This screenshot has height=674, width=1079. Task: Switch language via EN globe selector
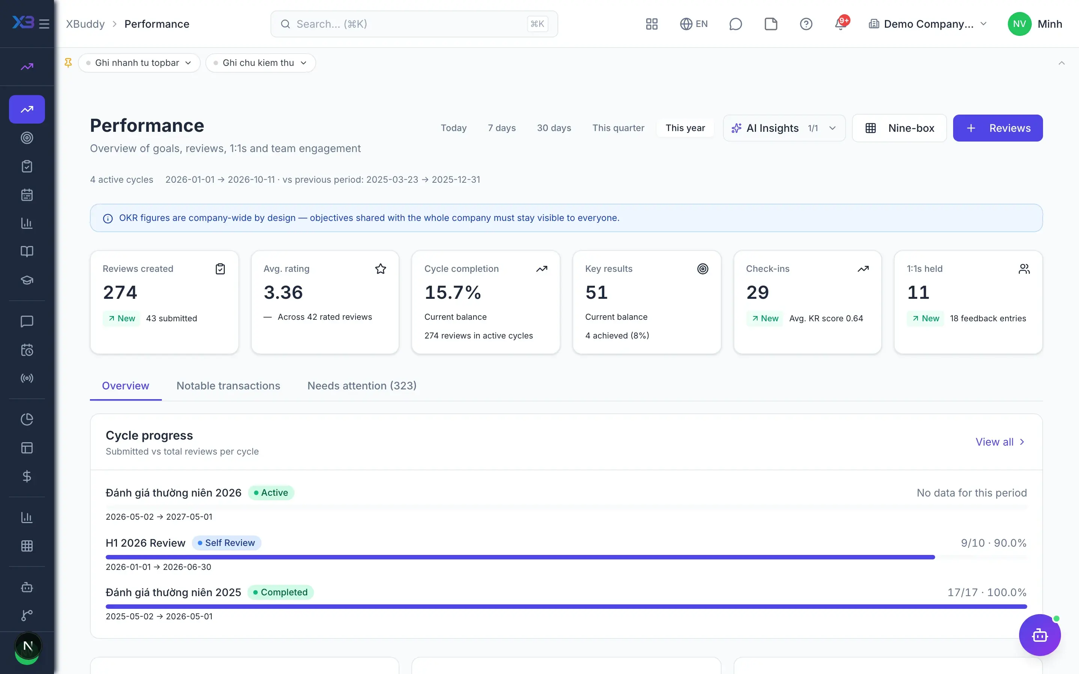click(x=694, y=24)
